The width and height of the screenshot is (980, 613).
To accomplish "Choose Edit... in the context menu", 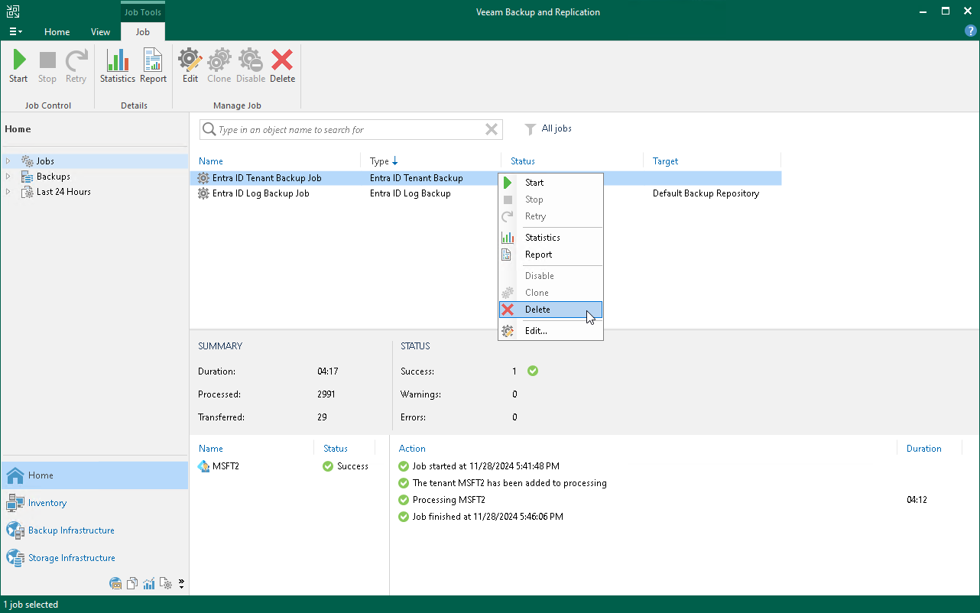I will (550, 331).
